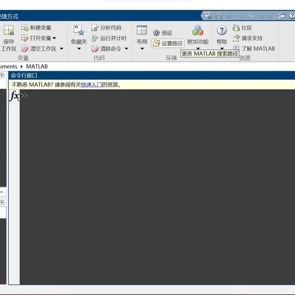Click the 设置路径 (set path) folder icon

[x=156, y=43]
